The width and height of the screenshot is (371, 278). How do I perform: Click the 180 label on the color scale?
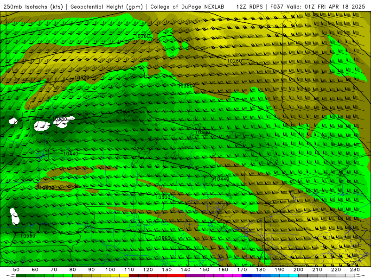point(261,270)
